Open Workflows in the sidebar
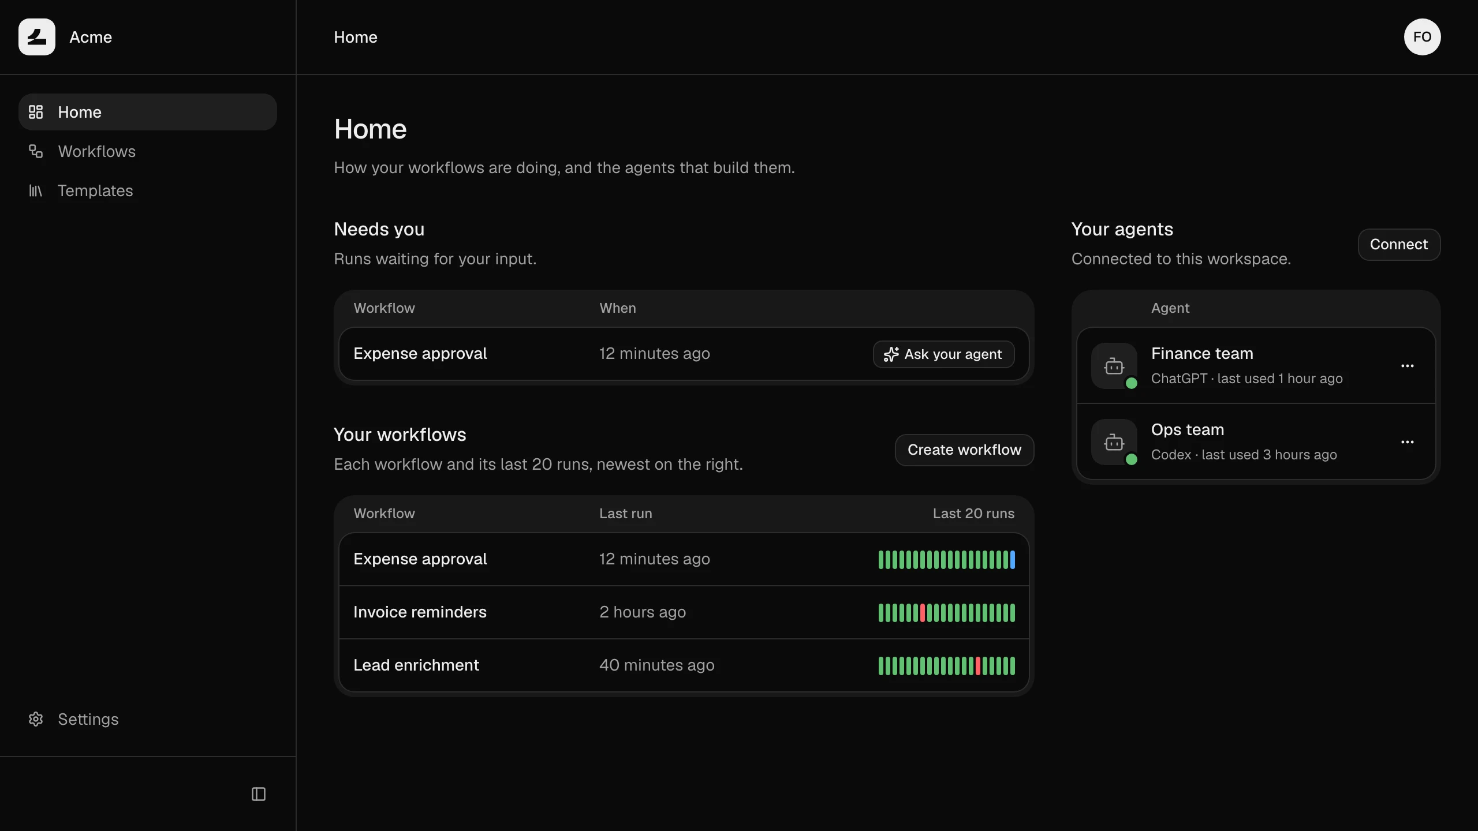This screenshot has height=831, width=1478. [148, 151]
